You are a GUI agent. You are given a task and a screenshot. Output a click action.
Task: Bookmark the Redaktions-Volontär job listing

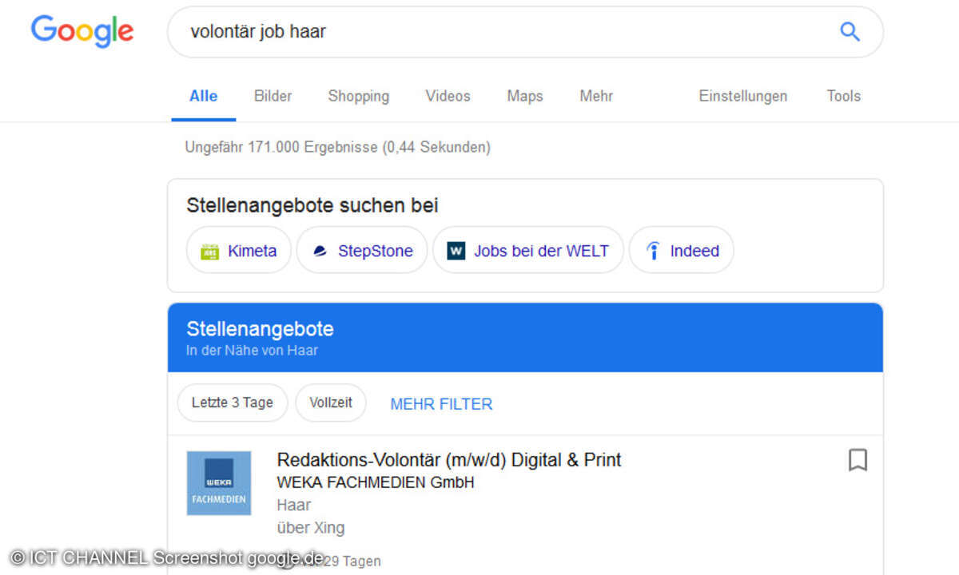coord(858,460)
